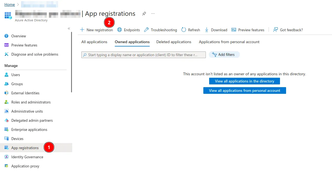This screenshot has height=171, width=332.
Task: Click the application name search field
Action: [144, 55]
